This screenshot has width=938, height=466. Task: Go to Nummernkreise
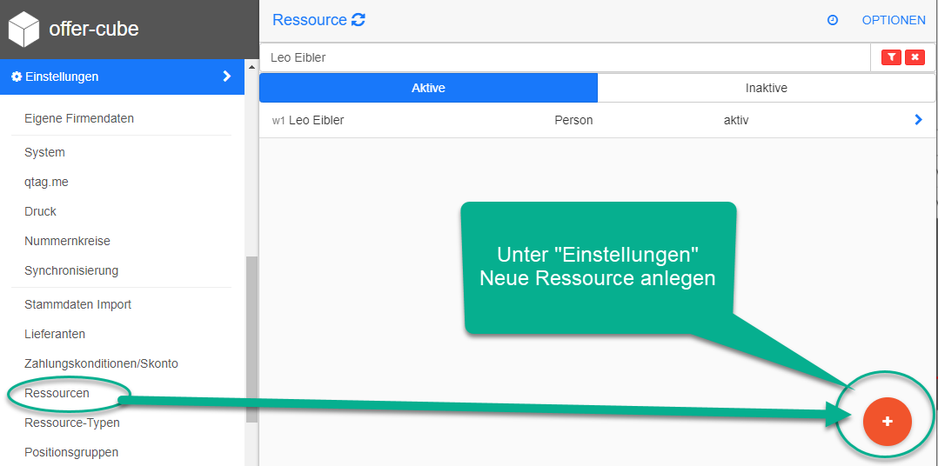click(68, 241)
